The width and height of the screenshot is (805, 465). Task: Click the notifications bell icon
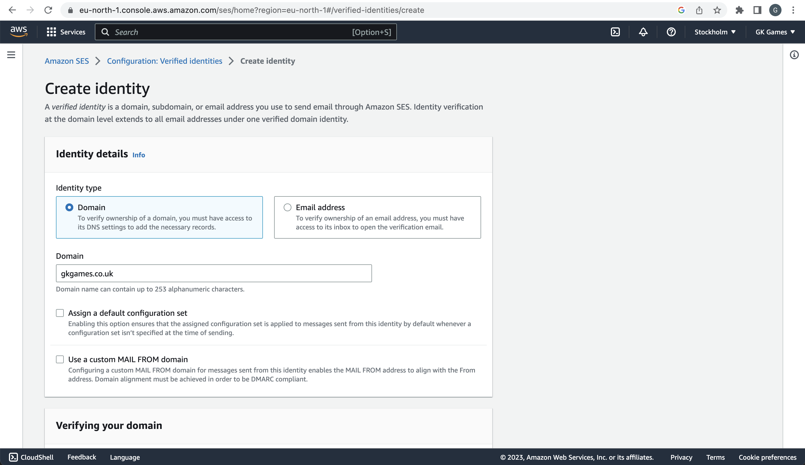point(643,32)
